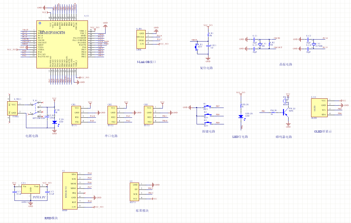Click the "J-Link OB接口" caption
The width and height of the screenshot is (351, 223).
[x=146, y=62]
